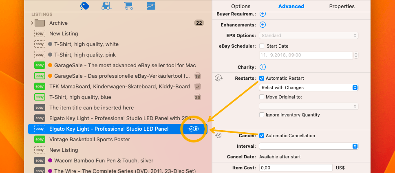Click the scheduler date stepper arrows
The height and width of the screenshot is (173, 395).
pos(356,55)
